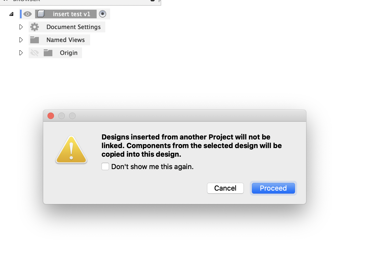Expand the Named Views tree node
Image resolution: width=379 pixels, height=259 pixels.
click(x=21, y=40)
